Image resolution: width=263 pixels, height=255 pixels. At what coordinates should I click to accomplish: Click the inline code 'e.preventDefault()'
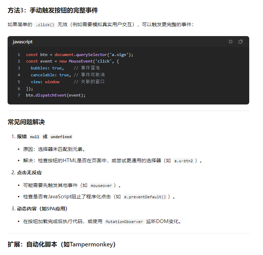click(x=145, y=197)
